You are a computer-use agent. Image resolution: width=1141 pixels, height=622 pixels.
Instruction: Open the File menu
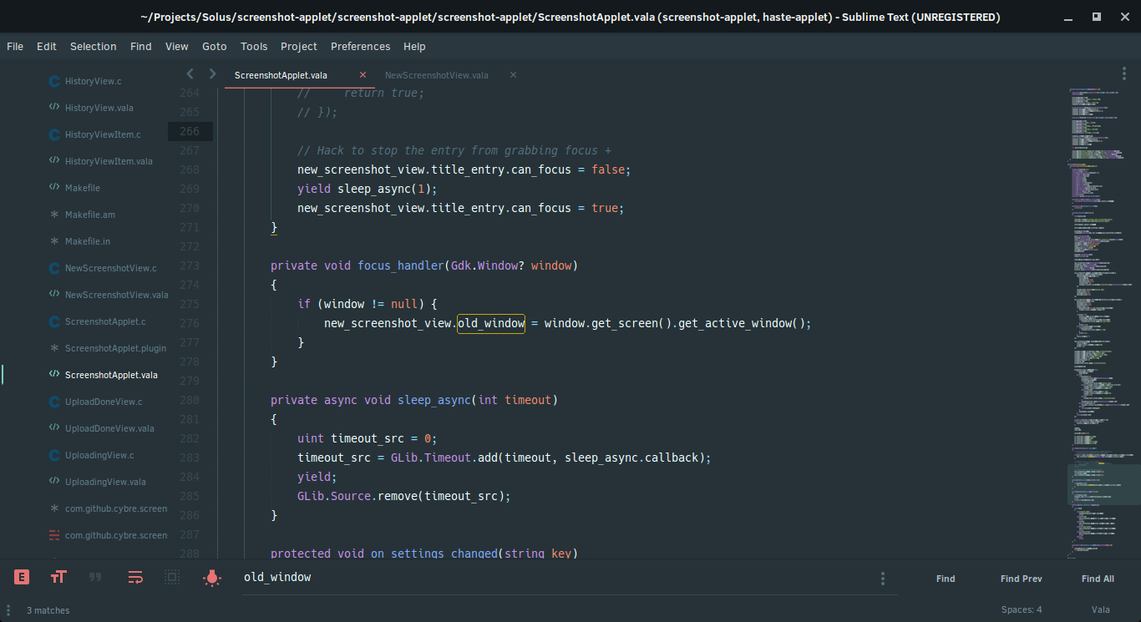tap(15, 47)
